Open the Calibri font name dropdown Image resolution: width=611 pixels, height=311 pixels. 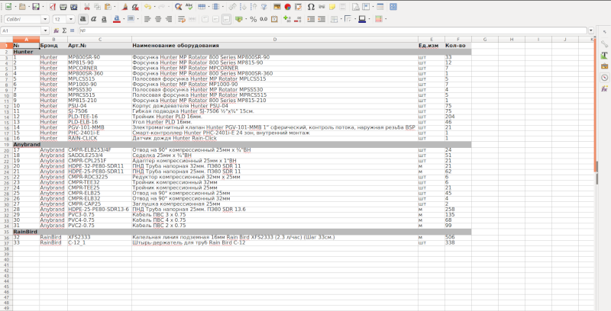pos(46,18)
